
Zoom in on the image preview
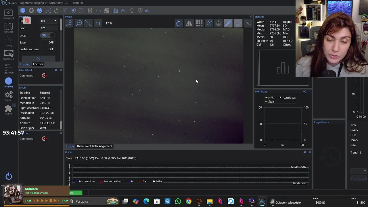(69, 23)
